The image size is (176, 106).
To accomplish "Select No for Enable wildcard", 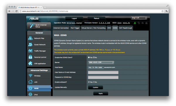I will tap(94, 82).
